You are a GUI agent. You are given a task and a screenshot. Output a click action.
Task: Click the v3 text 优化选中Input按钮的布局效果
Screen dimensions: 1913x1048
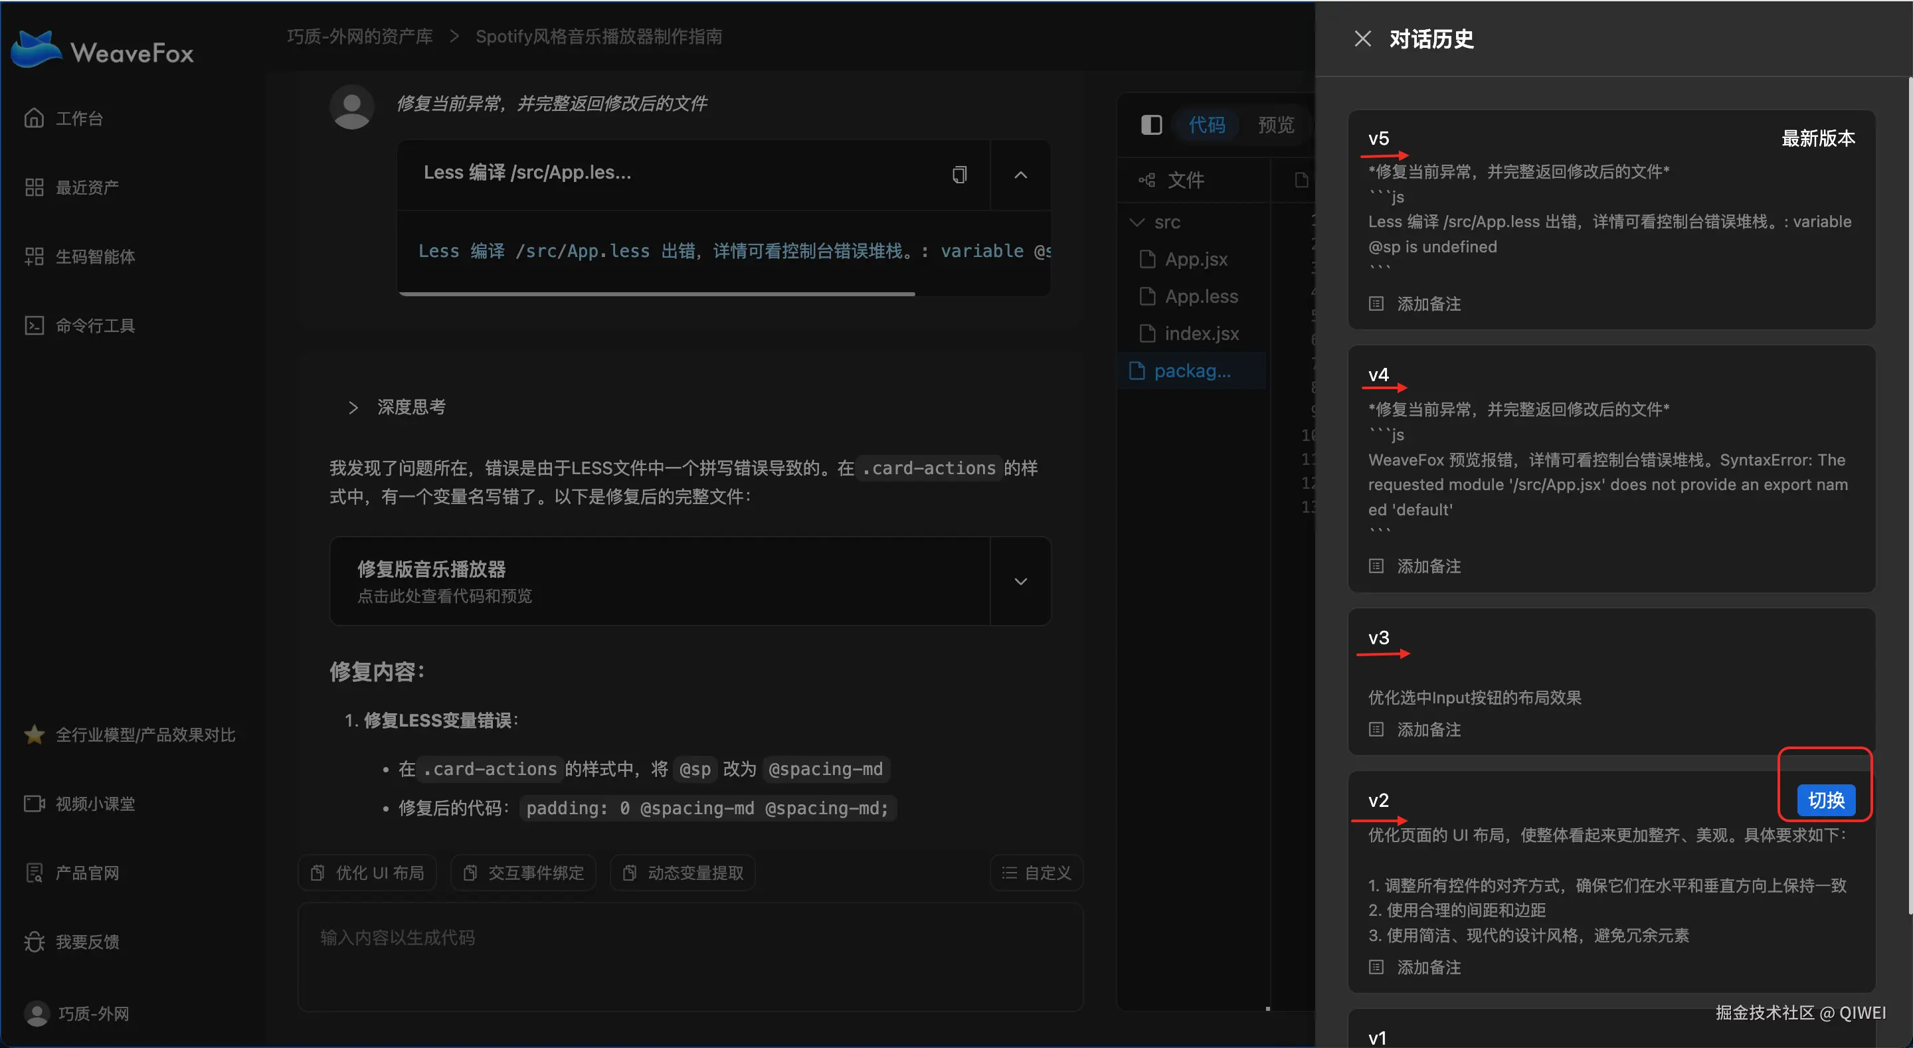[1475, 697]
